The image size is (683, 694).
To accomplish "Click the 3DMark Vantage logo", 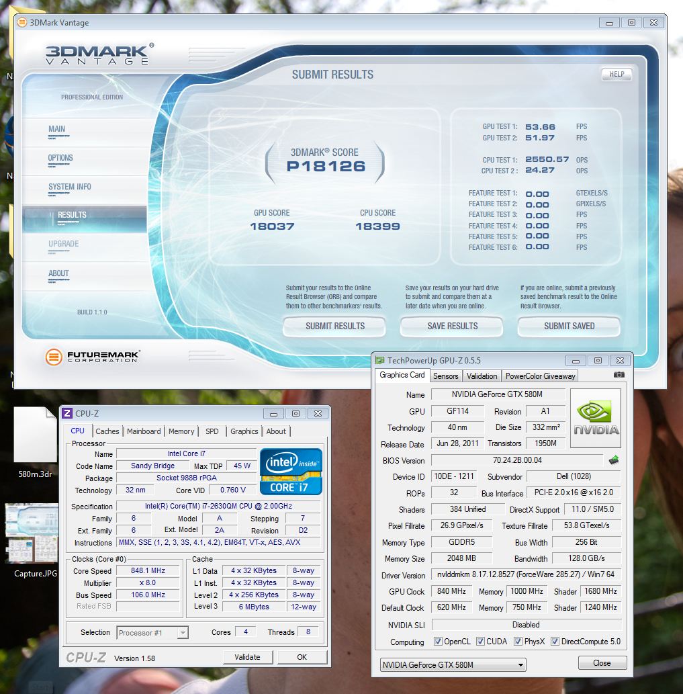I will [x=99, y=54].
